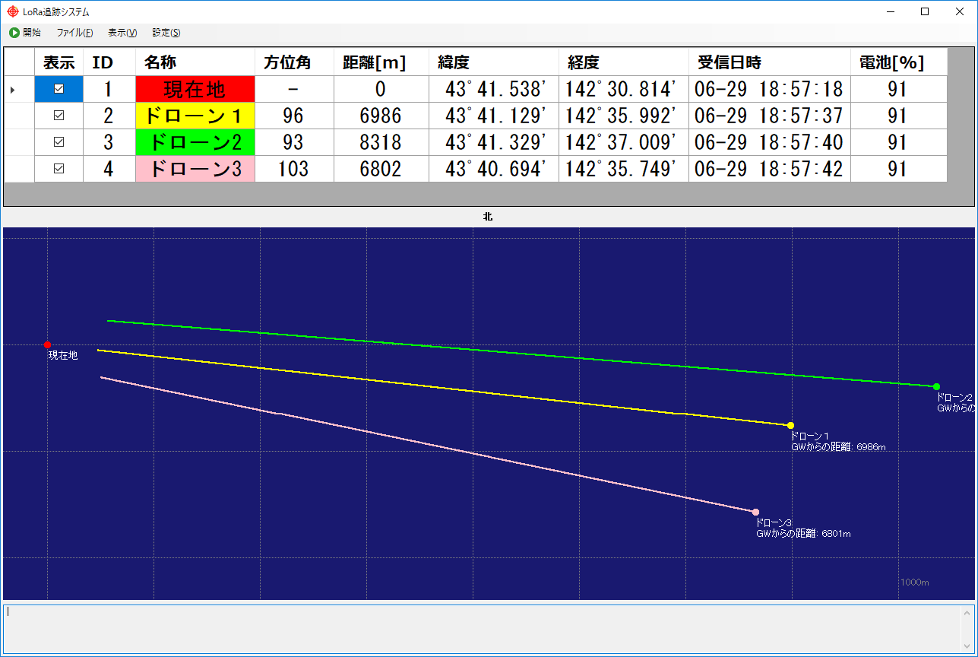Image resolution: width=978 pixels, height=657 pixels.
Task: Click the yellow ドローン1 map marker
Action: pos(791,425)
